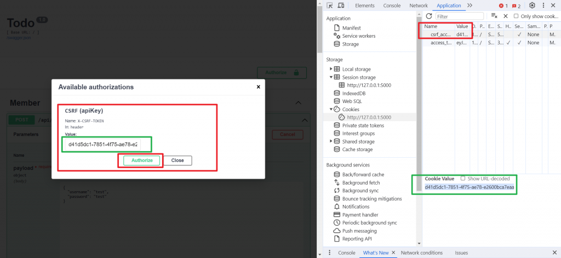
Task: Switch to the Elements tab
Action: [364, 5]
